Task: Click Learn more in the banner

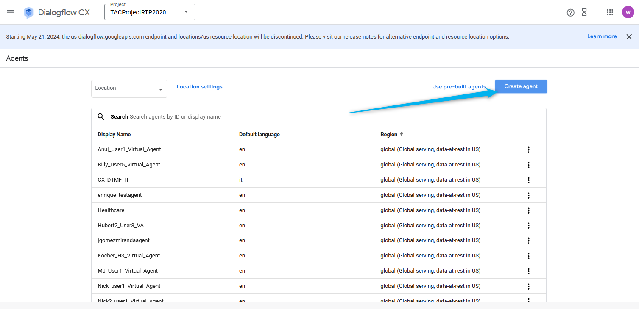Action: 602,36
